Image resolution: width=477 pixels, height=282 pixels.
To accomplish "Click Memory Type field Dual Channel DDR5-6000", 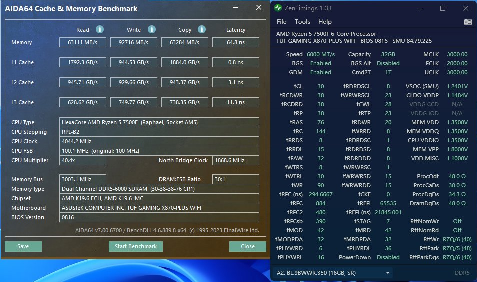I will [159, 189].
